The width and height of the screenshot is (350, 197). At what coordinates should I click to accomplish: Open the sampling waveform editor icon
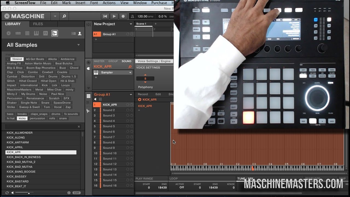(88, 111)
